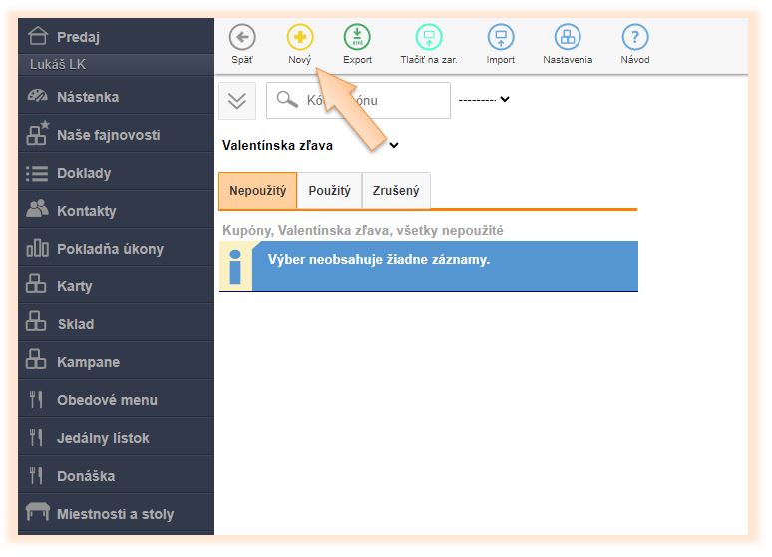The width and height of the screenshot is (772, 557).
Task: Click the Import toolbar icon
Action: tap(501, 38)
